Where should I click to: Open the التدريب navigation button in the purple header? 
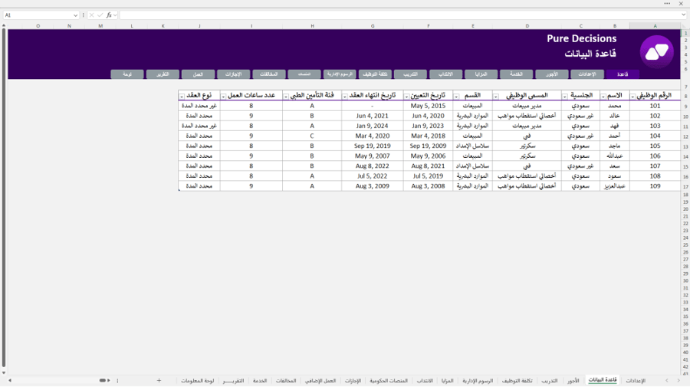pos(410,74)
